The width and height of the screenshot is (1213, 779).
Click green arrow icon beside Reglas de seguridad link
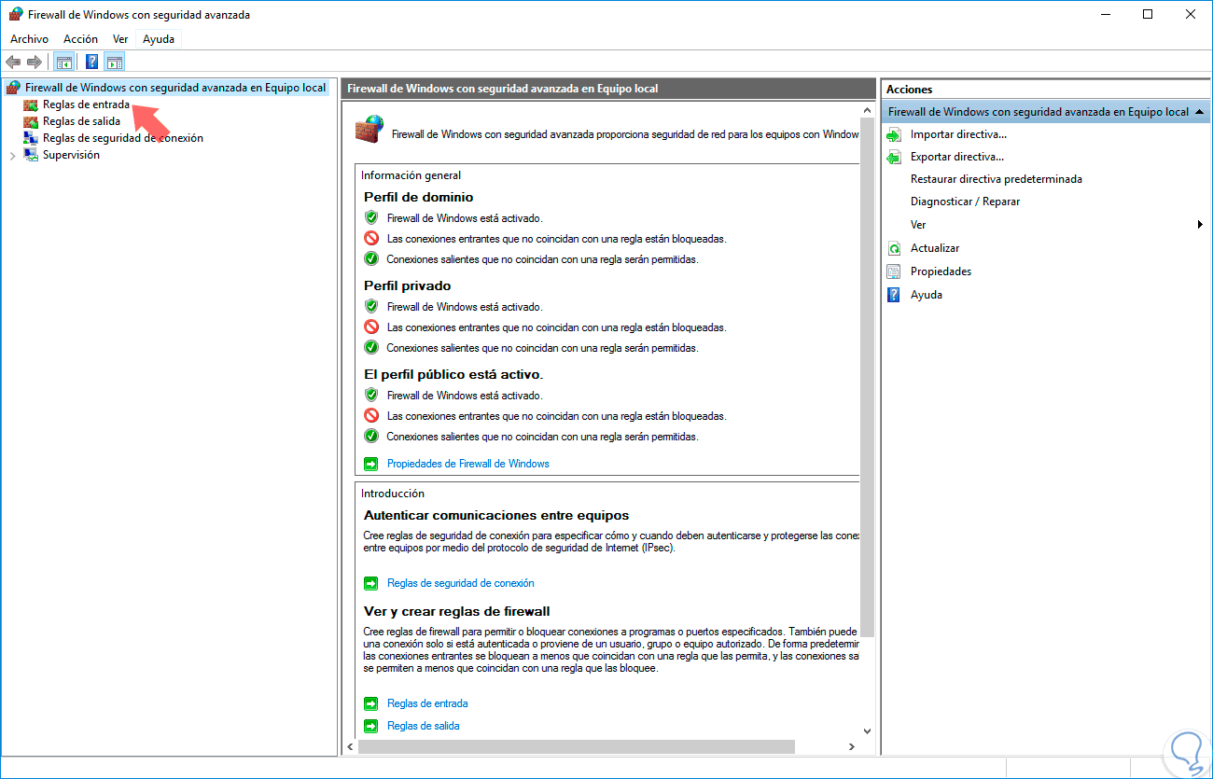click(x=370, y=583)
